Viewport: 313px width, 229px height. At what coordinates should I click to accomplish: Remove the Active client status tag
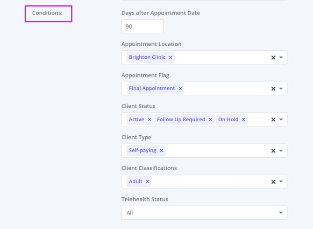coord(149,119)
